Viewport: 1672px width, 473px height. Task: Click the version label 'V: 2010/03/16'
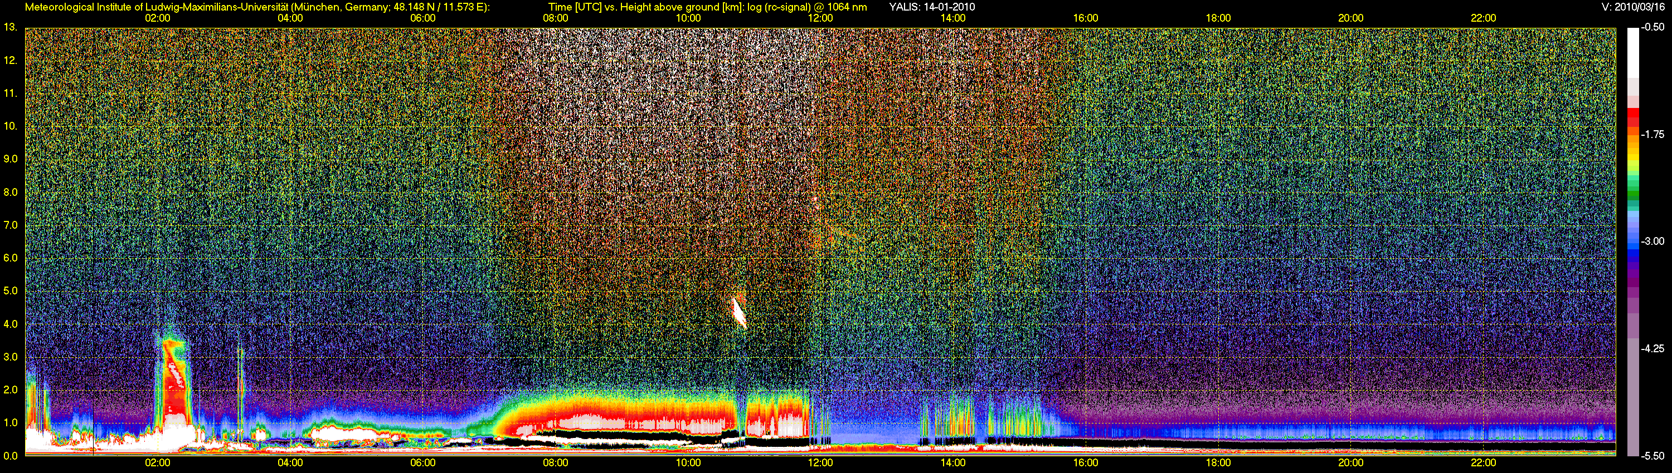click(1632, 7)
